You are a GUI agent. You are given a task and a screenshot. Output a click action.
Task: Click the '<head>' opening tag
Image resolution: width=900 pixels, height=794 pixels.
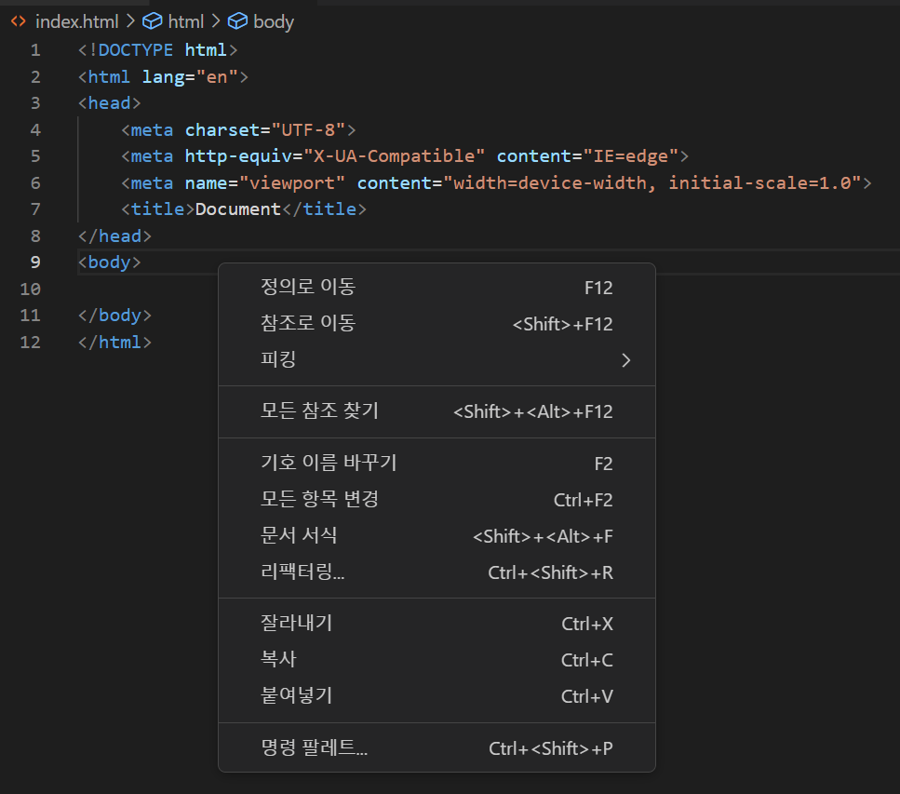point(110,103)
